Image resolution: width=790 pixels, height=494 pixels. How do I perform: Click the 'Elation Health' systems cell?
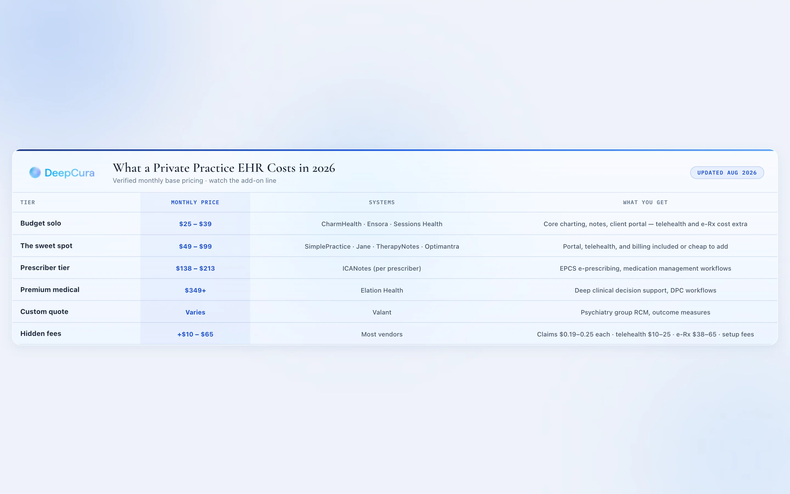point(382,290)
